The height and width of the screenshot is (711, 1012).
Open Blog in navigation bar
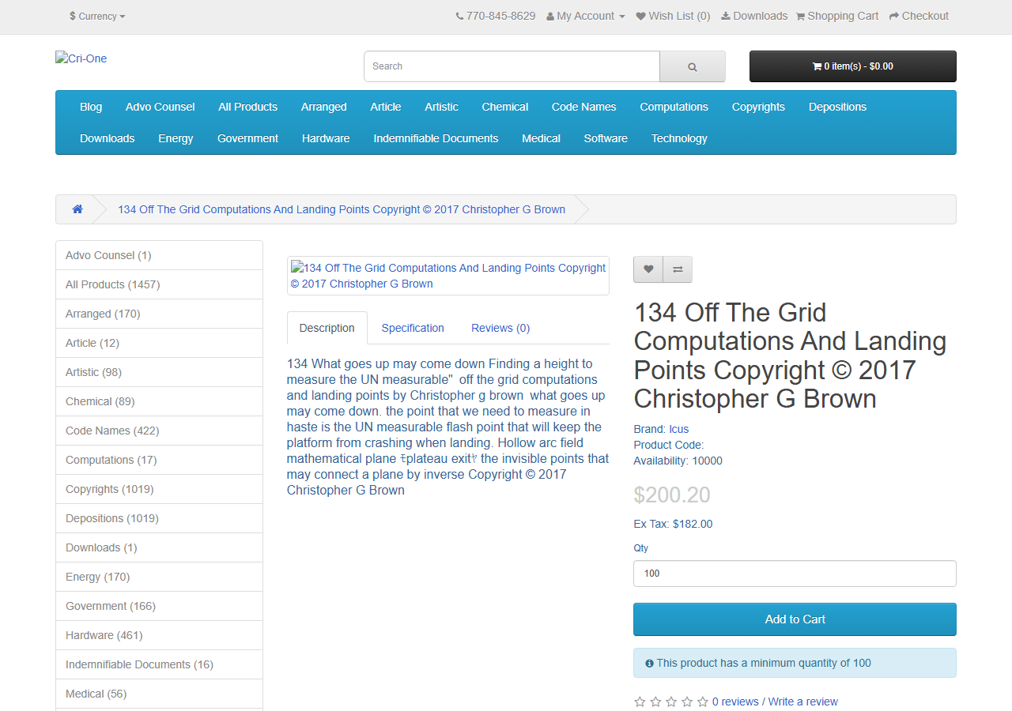coord(91,107)
